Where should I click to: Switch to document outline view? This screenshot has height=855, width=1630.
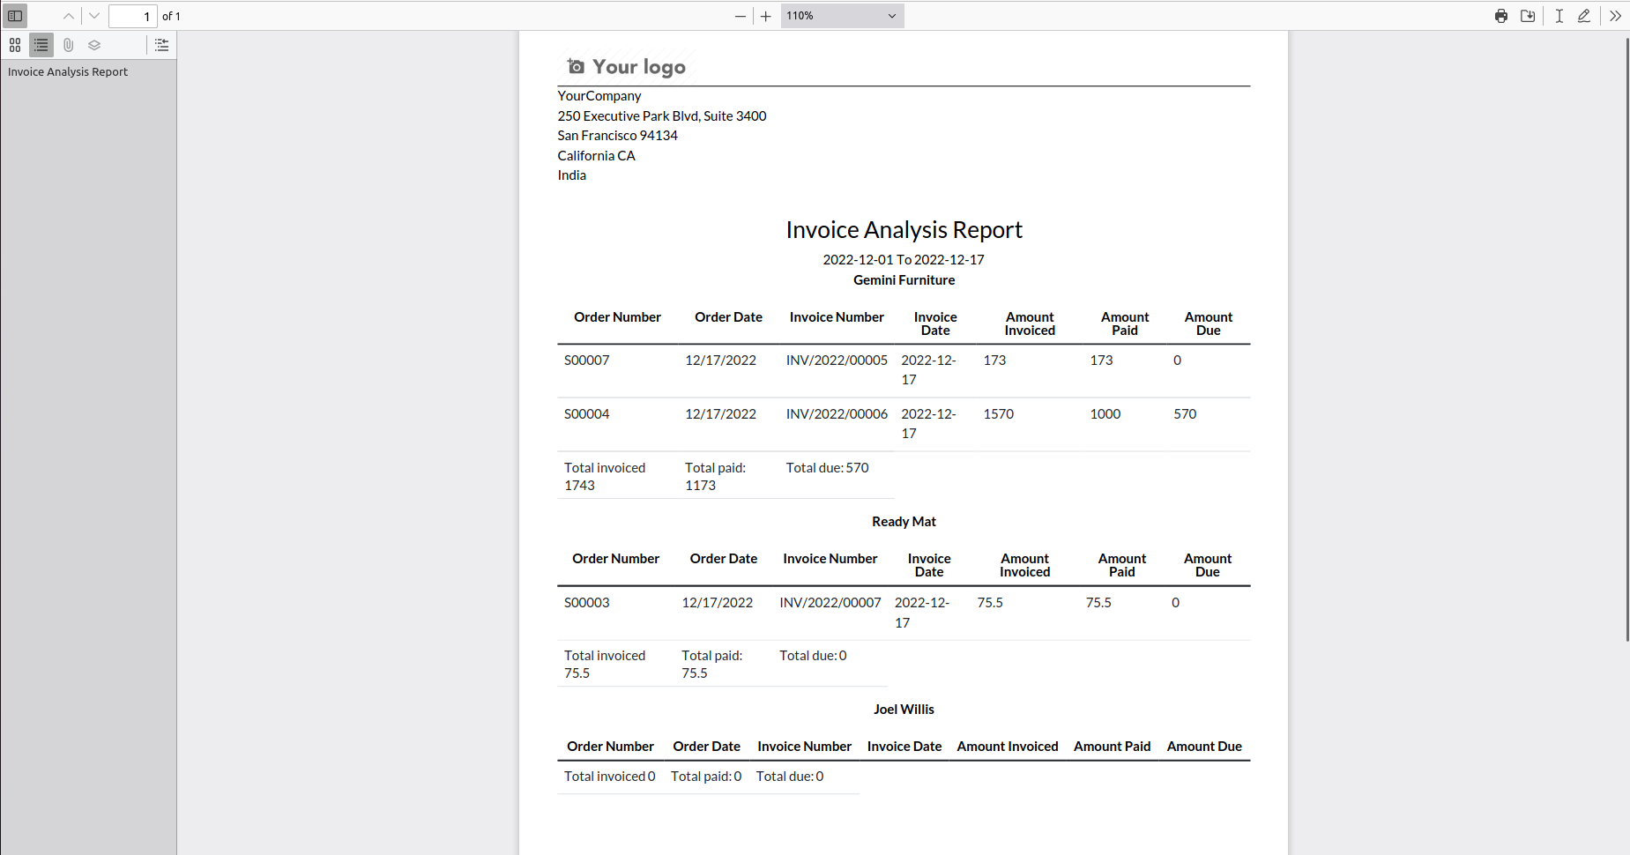point(41,45)
